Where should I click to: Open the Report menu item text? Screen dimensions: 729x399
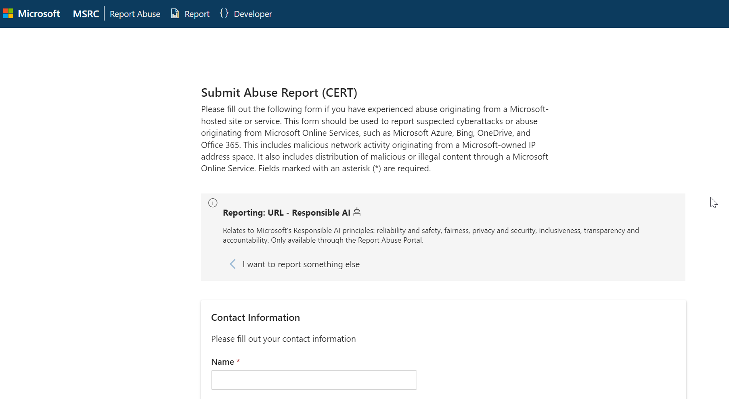[x=197, y=14]
